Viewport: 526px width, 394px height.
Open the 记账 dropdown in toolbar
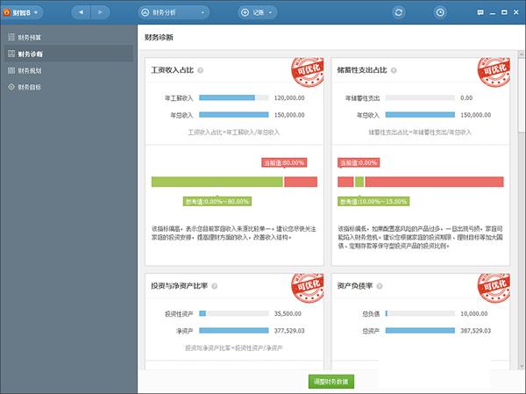coord(268,13)
